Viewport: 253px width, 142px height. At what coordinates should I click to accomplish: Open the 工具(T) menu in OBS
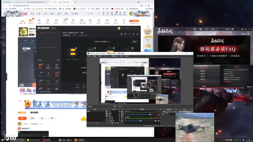click(x=121, y=56)
